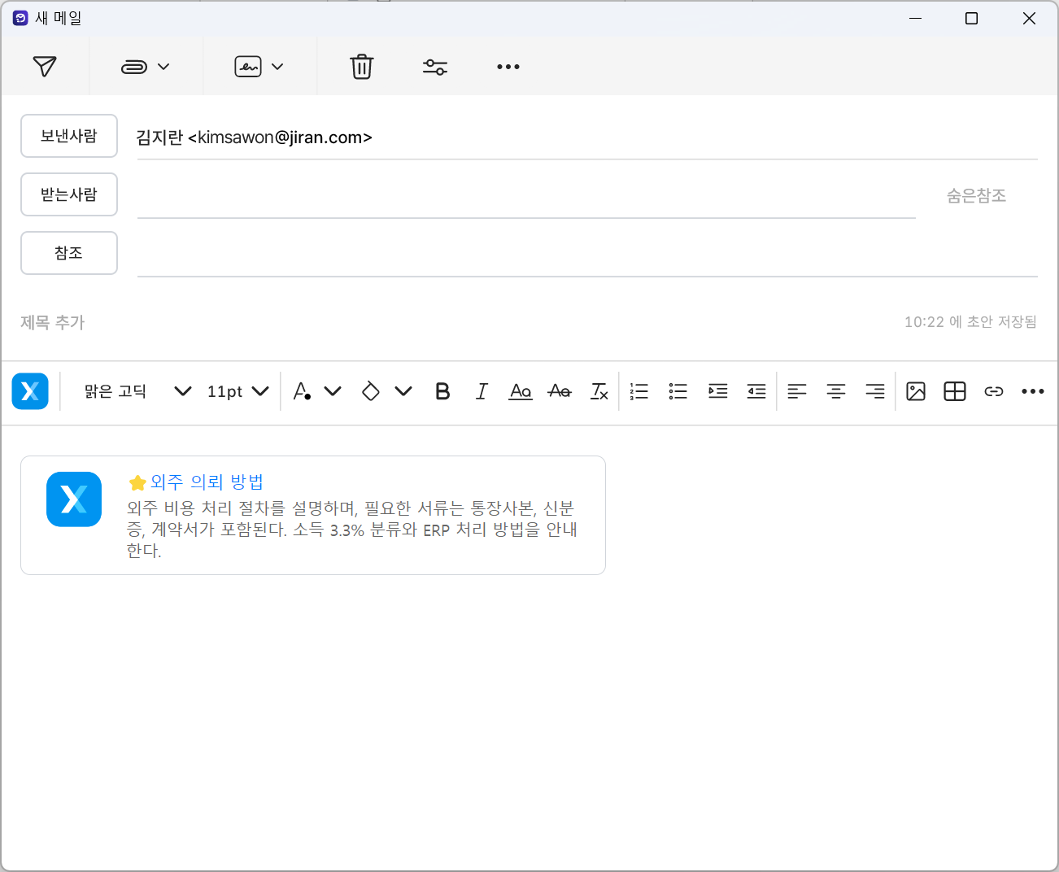Toggle strikethrough formatting
The width and height of the screenshot is (1059, 872).
pos(560,391)
